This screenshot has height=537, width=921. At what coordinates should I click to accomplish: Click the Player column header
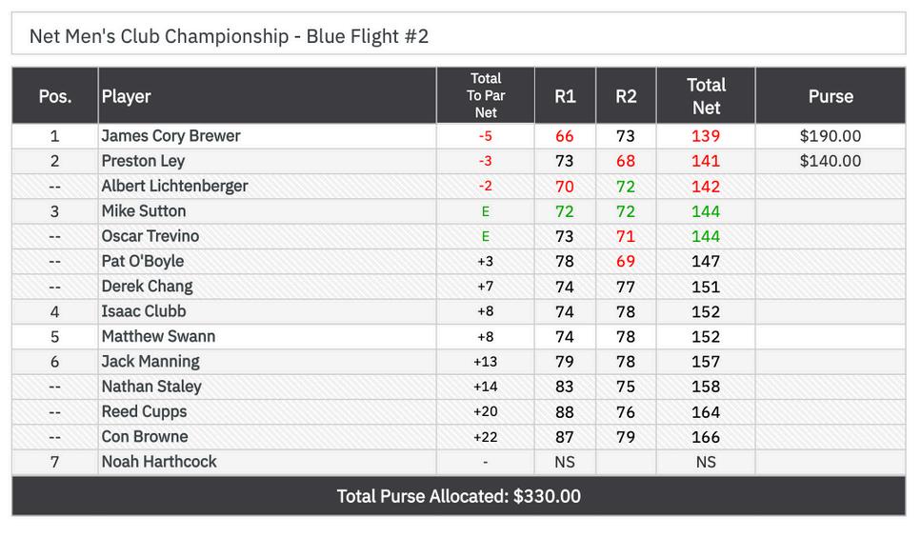[x=127, y=96]
